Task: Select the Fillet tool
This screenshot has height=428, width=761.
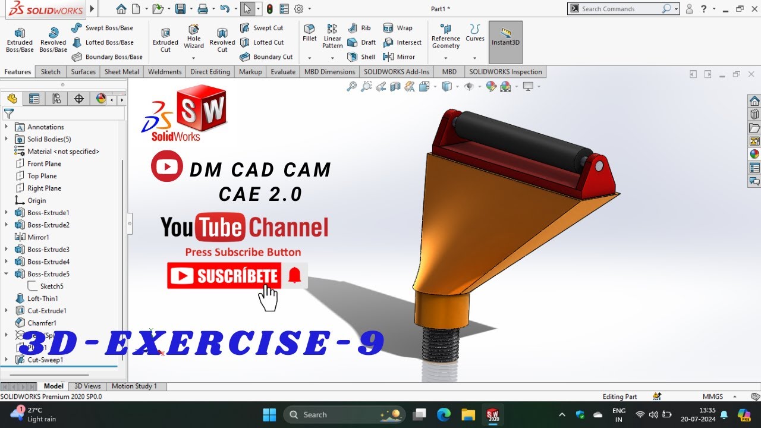Action: [309, 33]
